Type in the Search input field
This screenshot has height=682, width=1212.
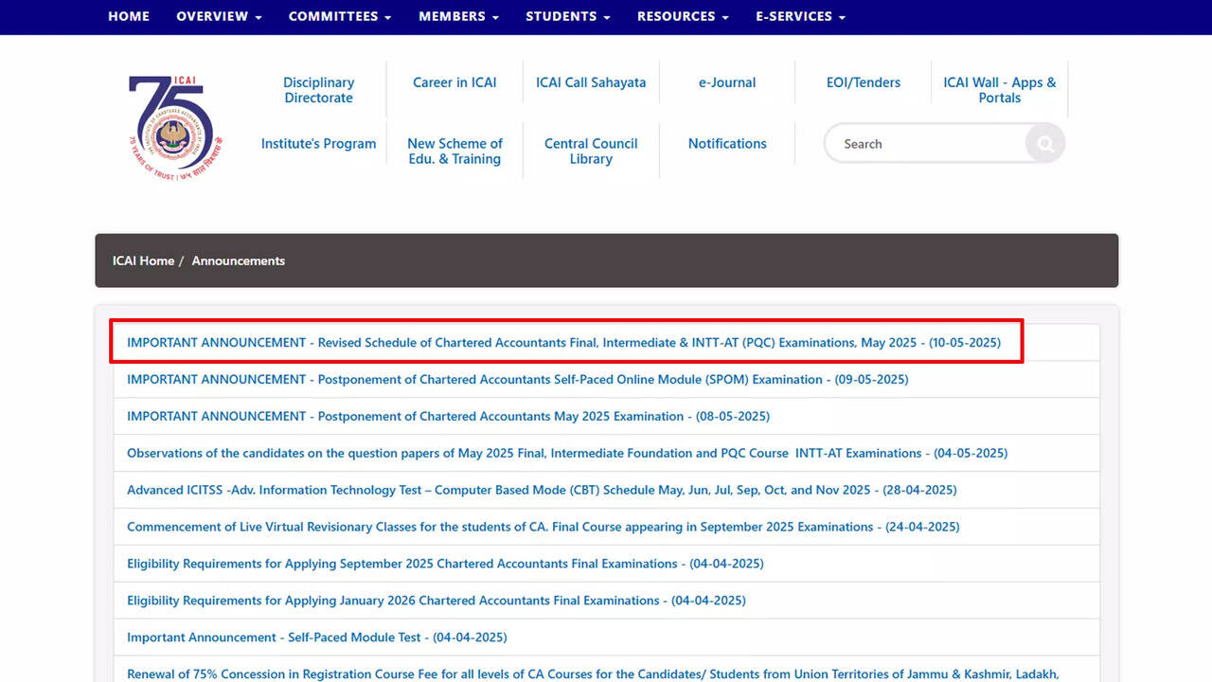tap(923, 144)
